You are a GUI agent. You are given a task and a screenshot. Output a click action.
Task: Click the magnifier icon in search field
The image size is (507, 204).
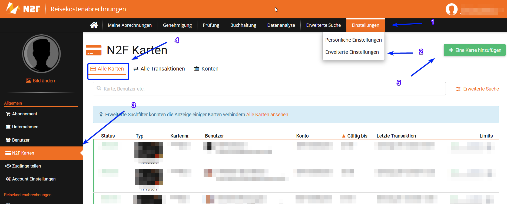(99, 88)
